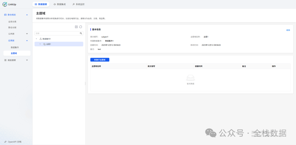Screen dimensions: 296x145
Task: Click the magnifier icon in the search box
Action: pos(81,33)
